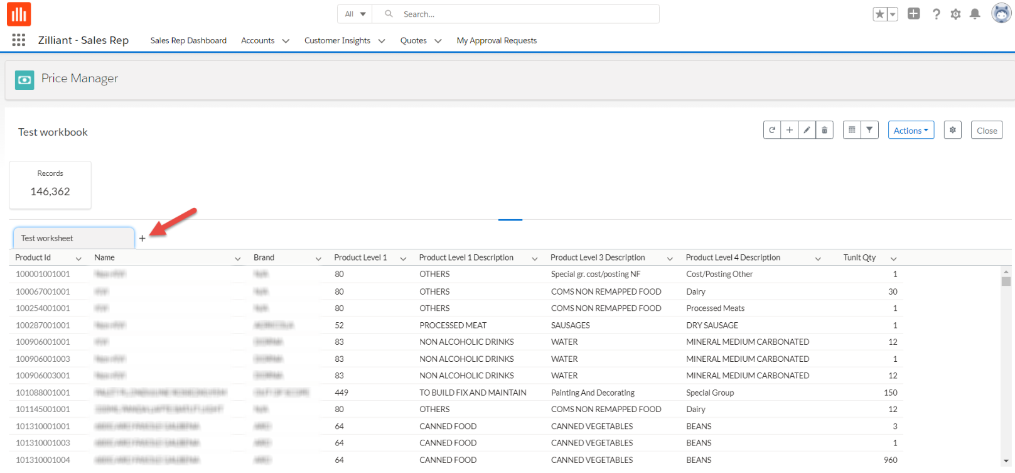Open the notifications bell
Viewport: 1015px width, 473px height.
point(975,14)
